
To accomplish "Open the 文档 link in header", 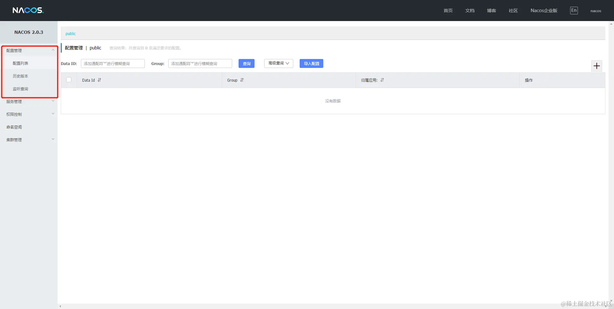I will coord(470,11).
